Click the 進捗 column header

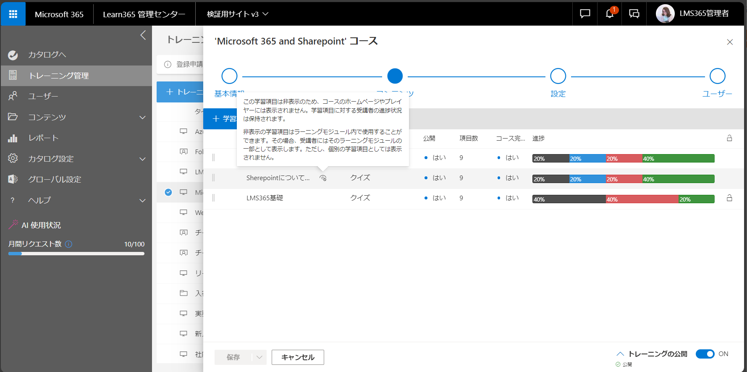[x=538, y=138]
